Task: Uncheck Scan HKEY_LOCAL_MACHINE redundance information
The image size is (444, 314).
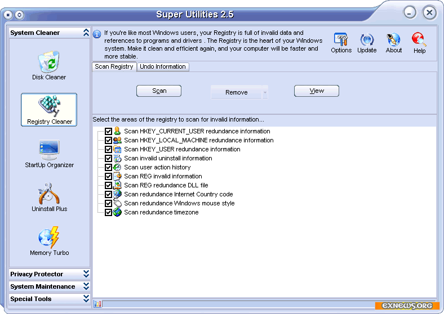Action: click(x=108, y=140)
